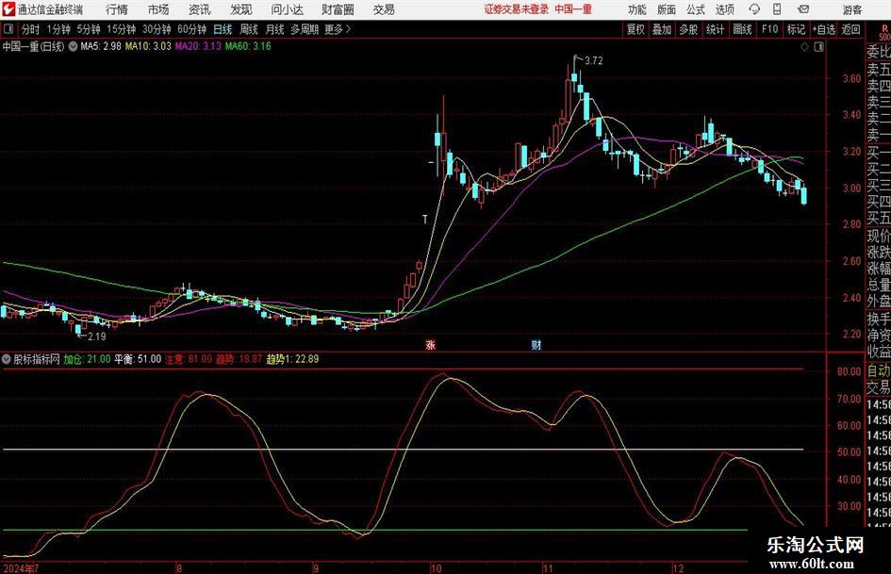
Task: Open F10 company info
Action: pos(769,29)
